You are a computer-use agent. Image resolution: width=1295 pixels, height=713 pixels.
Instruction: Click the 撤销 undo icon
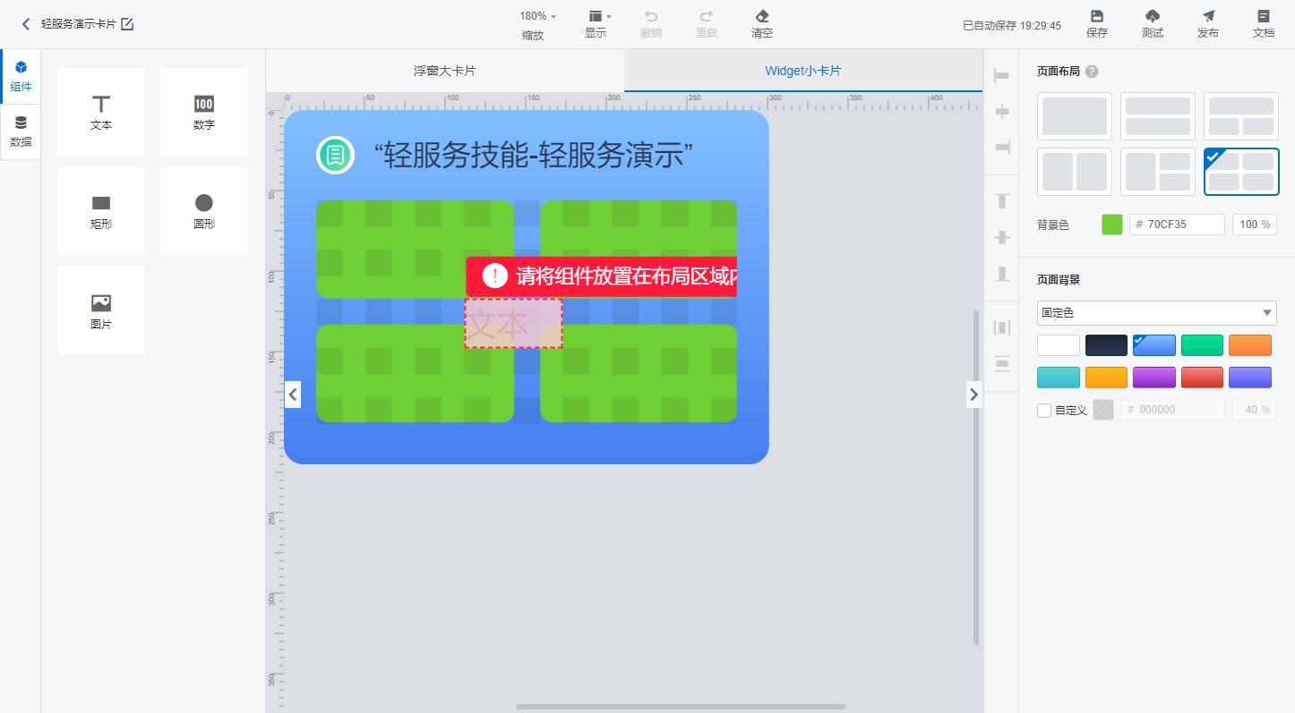click(x=651, y=16)
